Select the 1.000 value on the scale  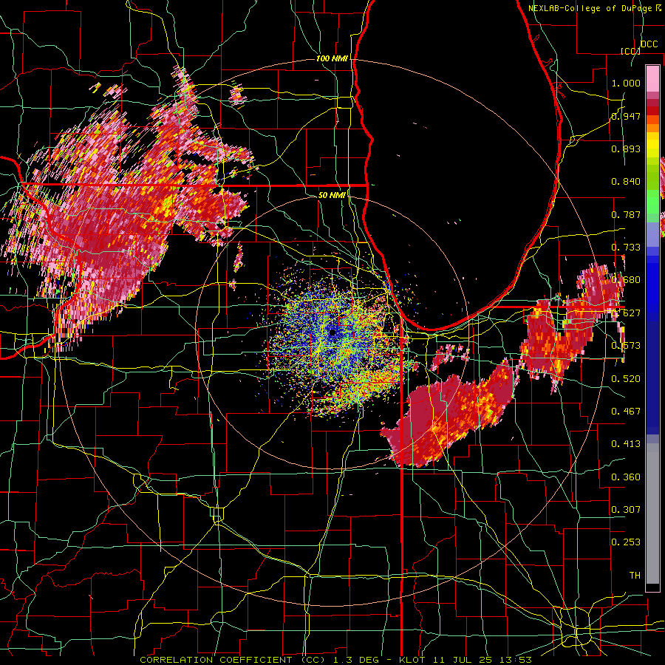click(626, 83)
